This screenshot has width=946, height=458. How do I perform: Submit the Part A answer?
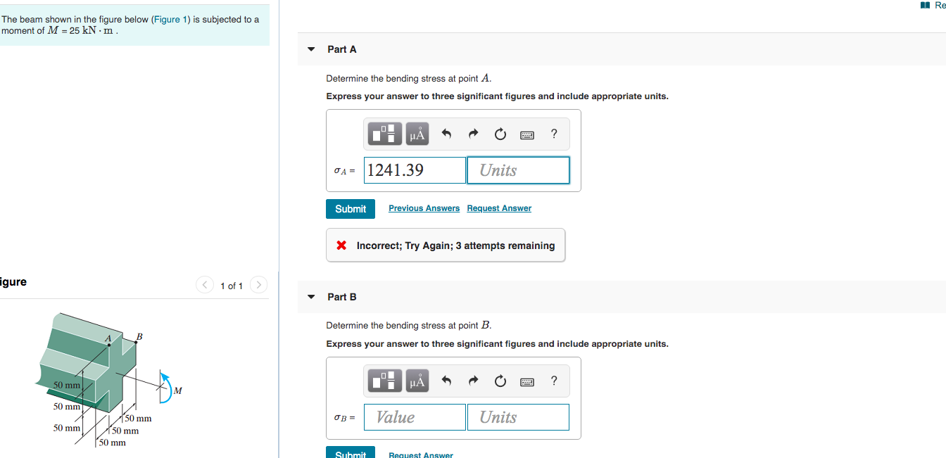(351, 209)
